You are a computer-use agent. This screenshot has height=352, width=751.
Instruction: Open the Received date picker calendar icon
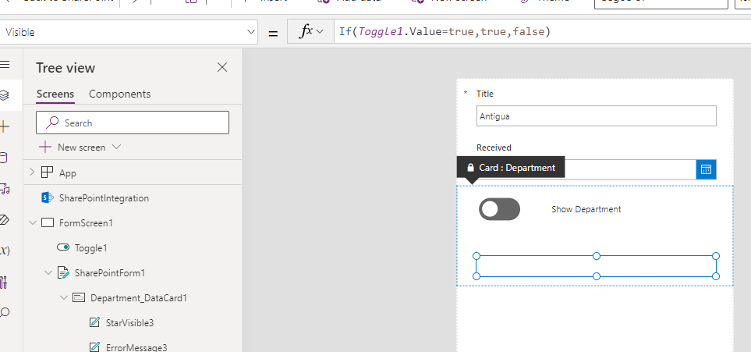click(x=706, y=169)
